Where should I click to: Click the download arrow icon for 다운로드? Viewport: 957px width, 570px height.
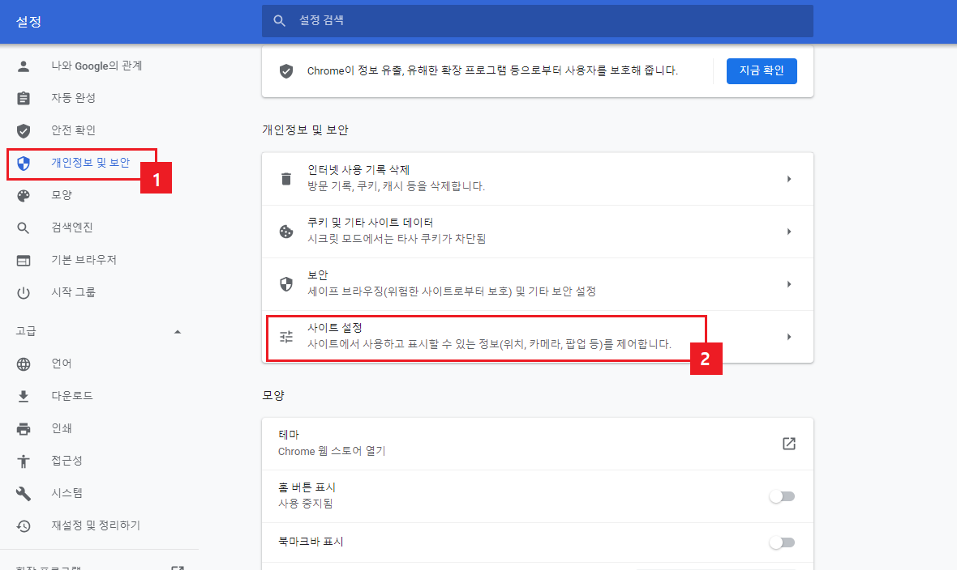click(x=24, y=396)
